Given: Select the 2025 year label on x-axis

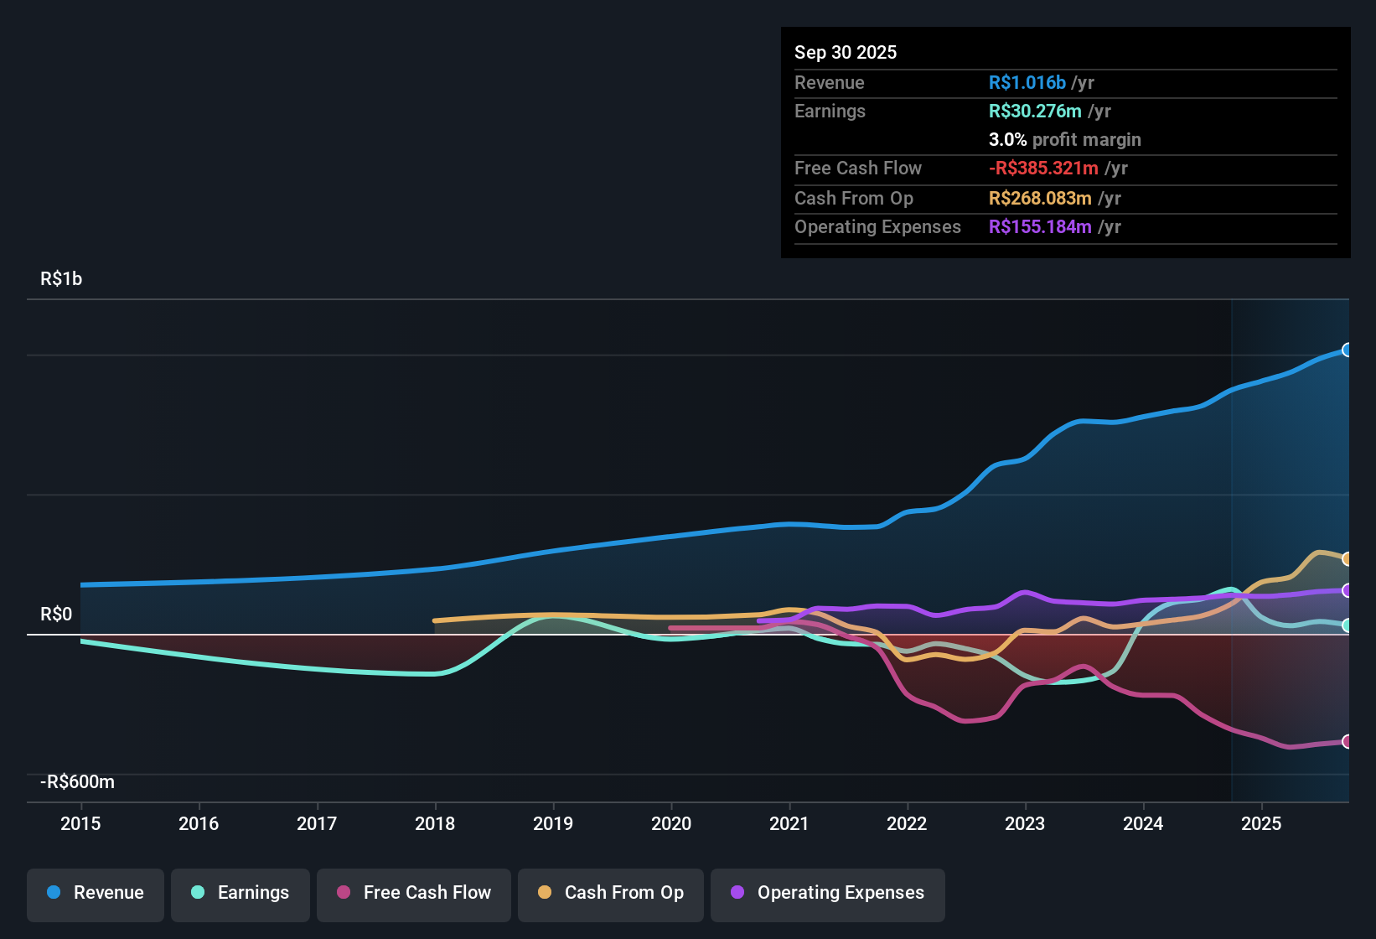Looking at the screenshot, I should [1262, 824].
